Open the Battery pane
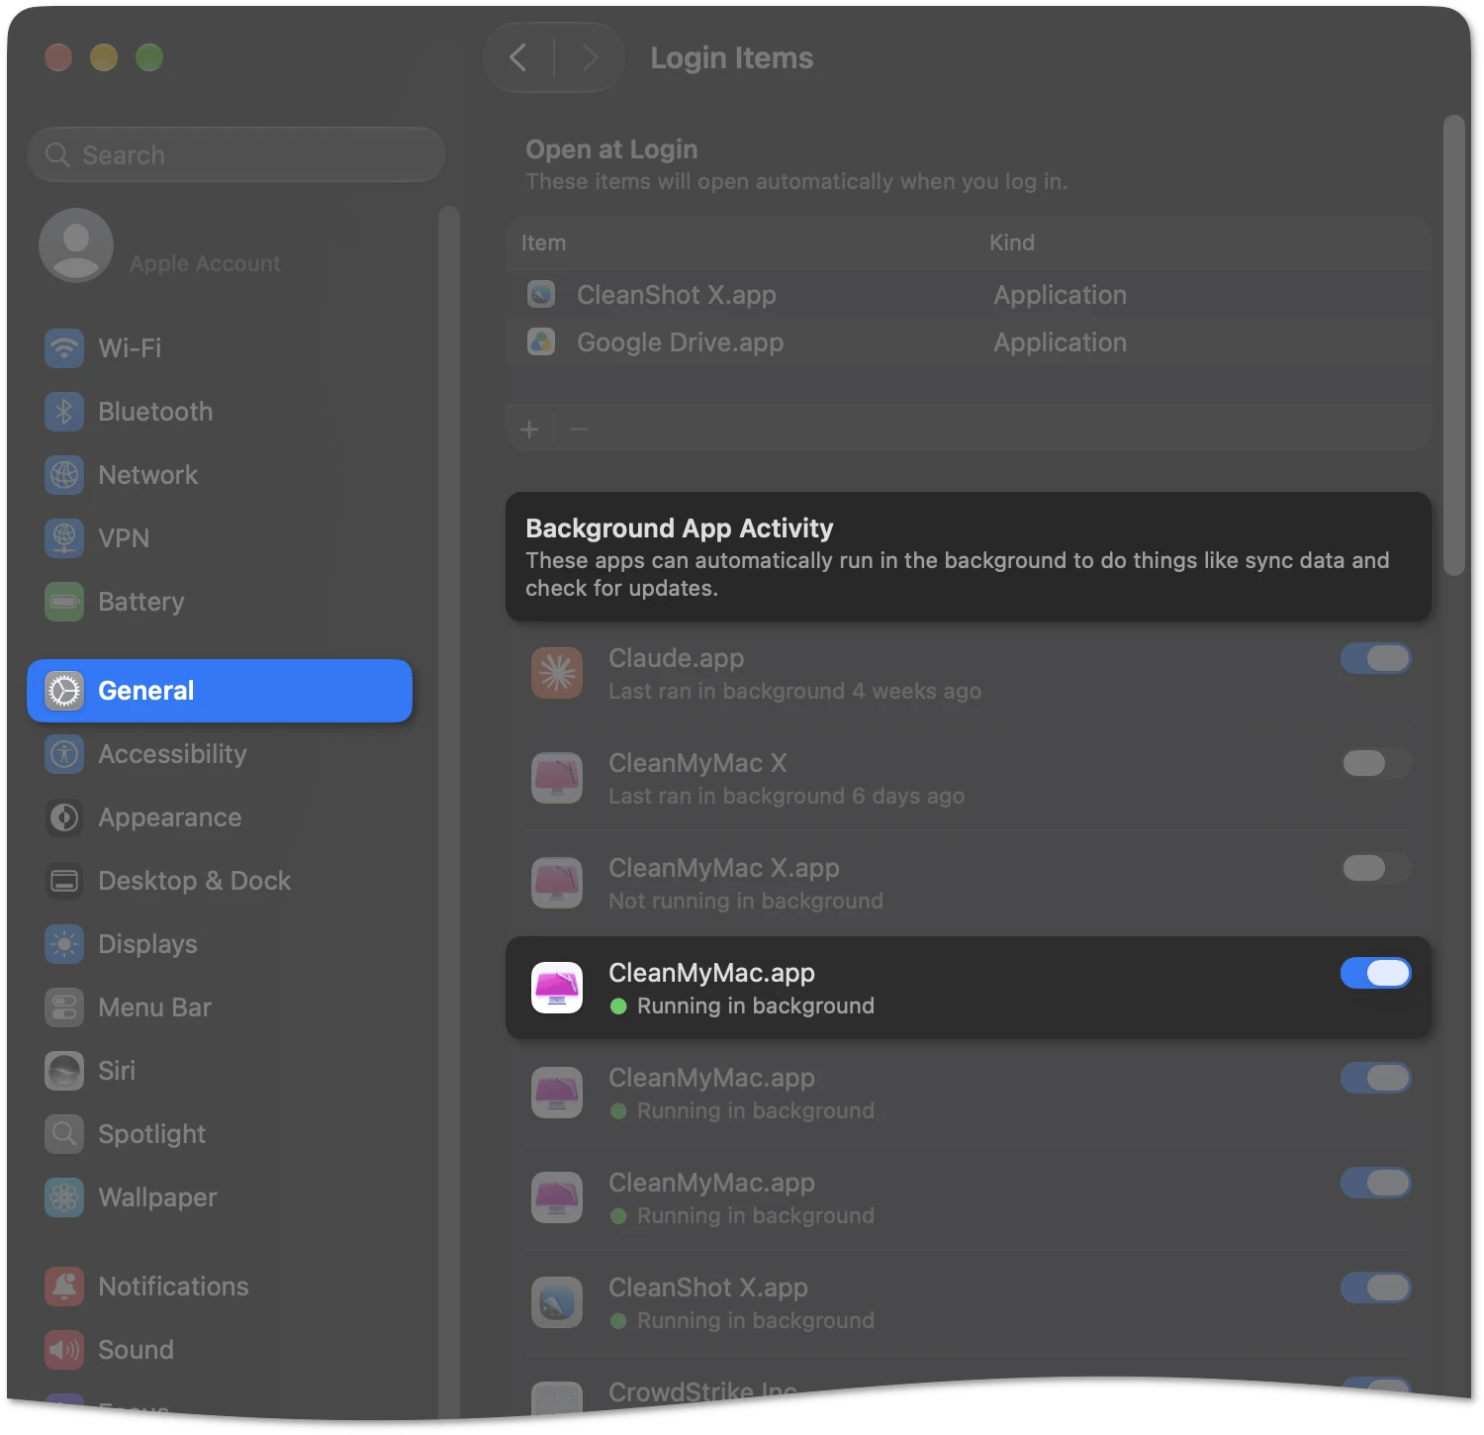 (x=220, y=602)
